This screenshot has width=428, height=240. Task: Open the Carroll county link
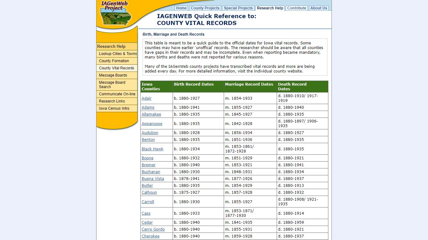[x=148, y=202]
